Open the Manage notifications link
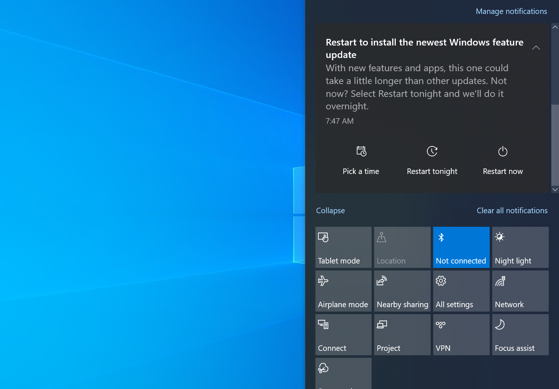 [511, 11]
